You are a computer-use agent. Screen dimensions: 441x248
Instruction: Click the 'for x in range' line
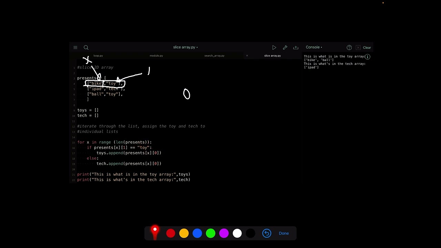point(114,142)
